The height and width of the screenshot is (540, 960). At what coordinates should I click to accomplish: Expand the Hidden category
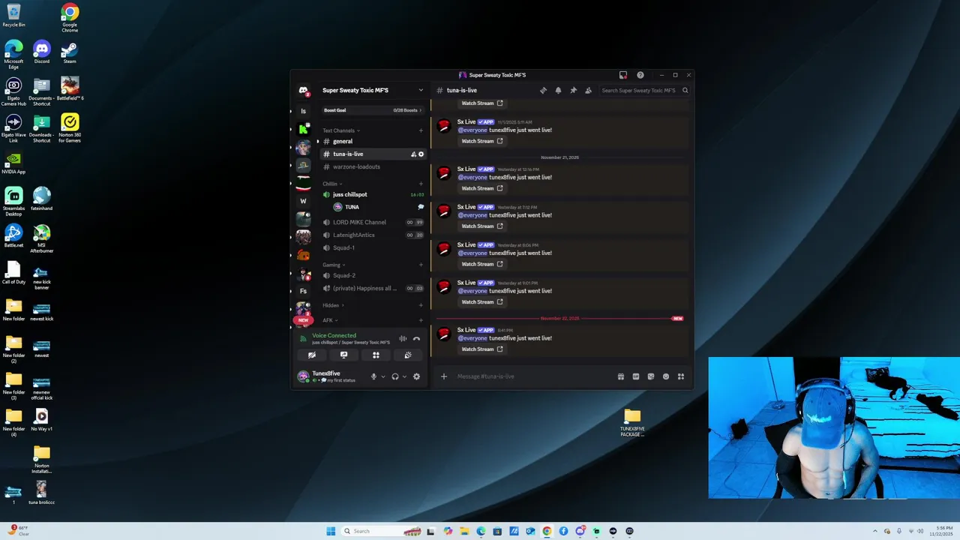coord(333,305)
